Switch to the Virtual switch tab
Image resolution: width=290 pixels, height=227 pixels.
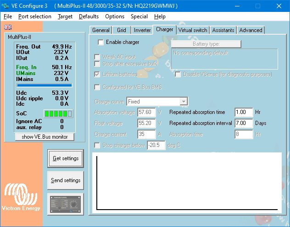coord(193,30)
